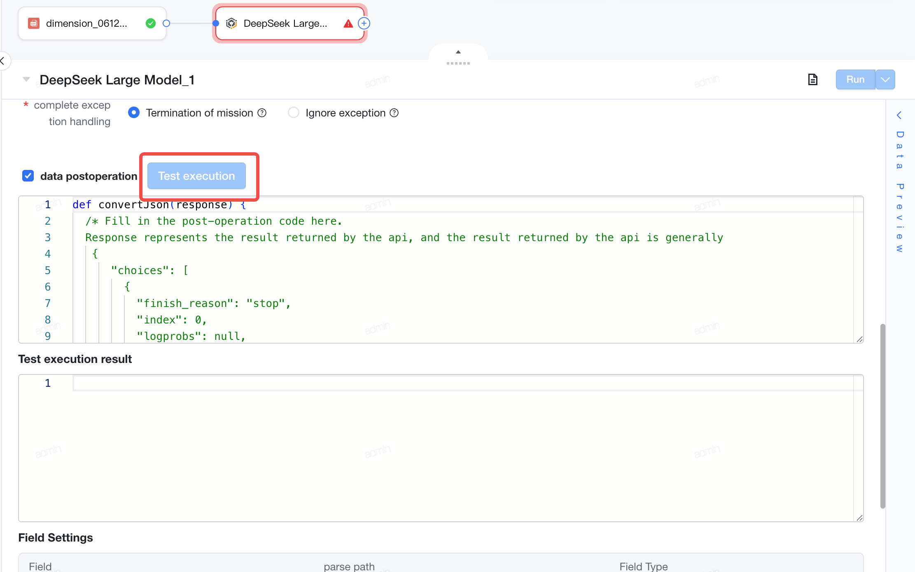
Task: Expand the Data Preview side panel
Action: pyautogui.click(x=900, y=181)
